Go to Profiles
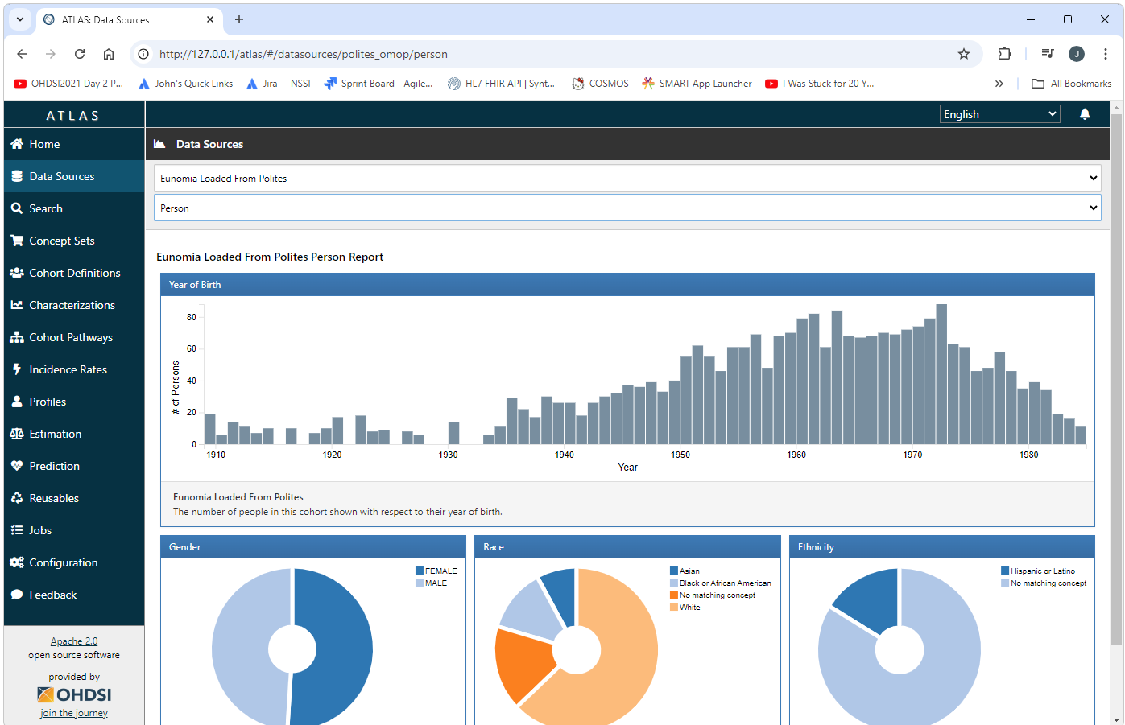Image resolution: width=1125 pixels, height=725 pixels. click(x=74, y=402)
